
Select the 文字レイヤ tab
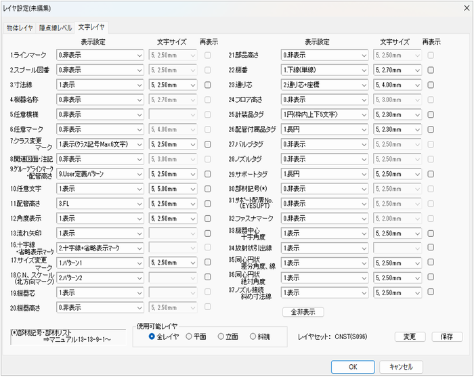click(92, 28)
